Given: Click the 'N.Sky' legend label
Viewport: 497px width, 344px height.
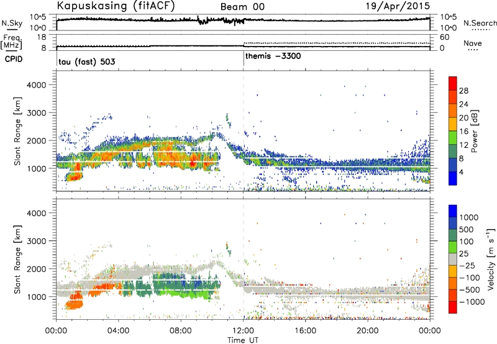Looking at the screenshot, I should 12,24.
